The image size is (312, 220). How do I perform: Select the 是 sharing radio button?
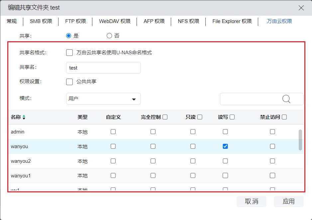69,36
